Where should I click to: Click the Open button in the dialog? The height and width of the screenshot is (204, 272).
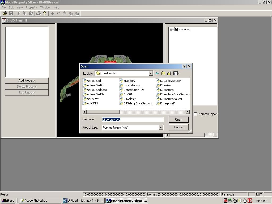178,120
